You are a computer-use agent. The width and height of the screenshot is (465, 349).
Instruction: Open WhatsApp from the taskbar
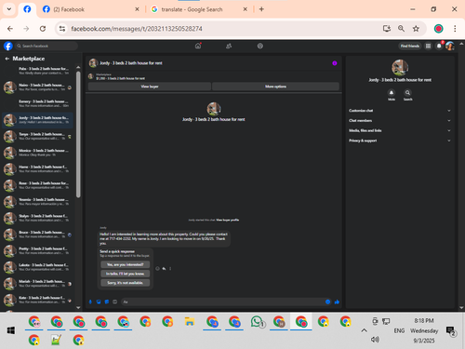tap(257, 322)
